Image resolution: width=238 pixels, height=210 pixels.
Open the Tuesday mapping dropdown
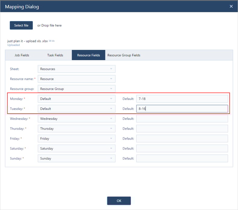tap(76, 109)
